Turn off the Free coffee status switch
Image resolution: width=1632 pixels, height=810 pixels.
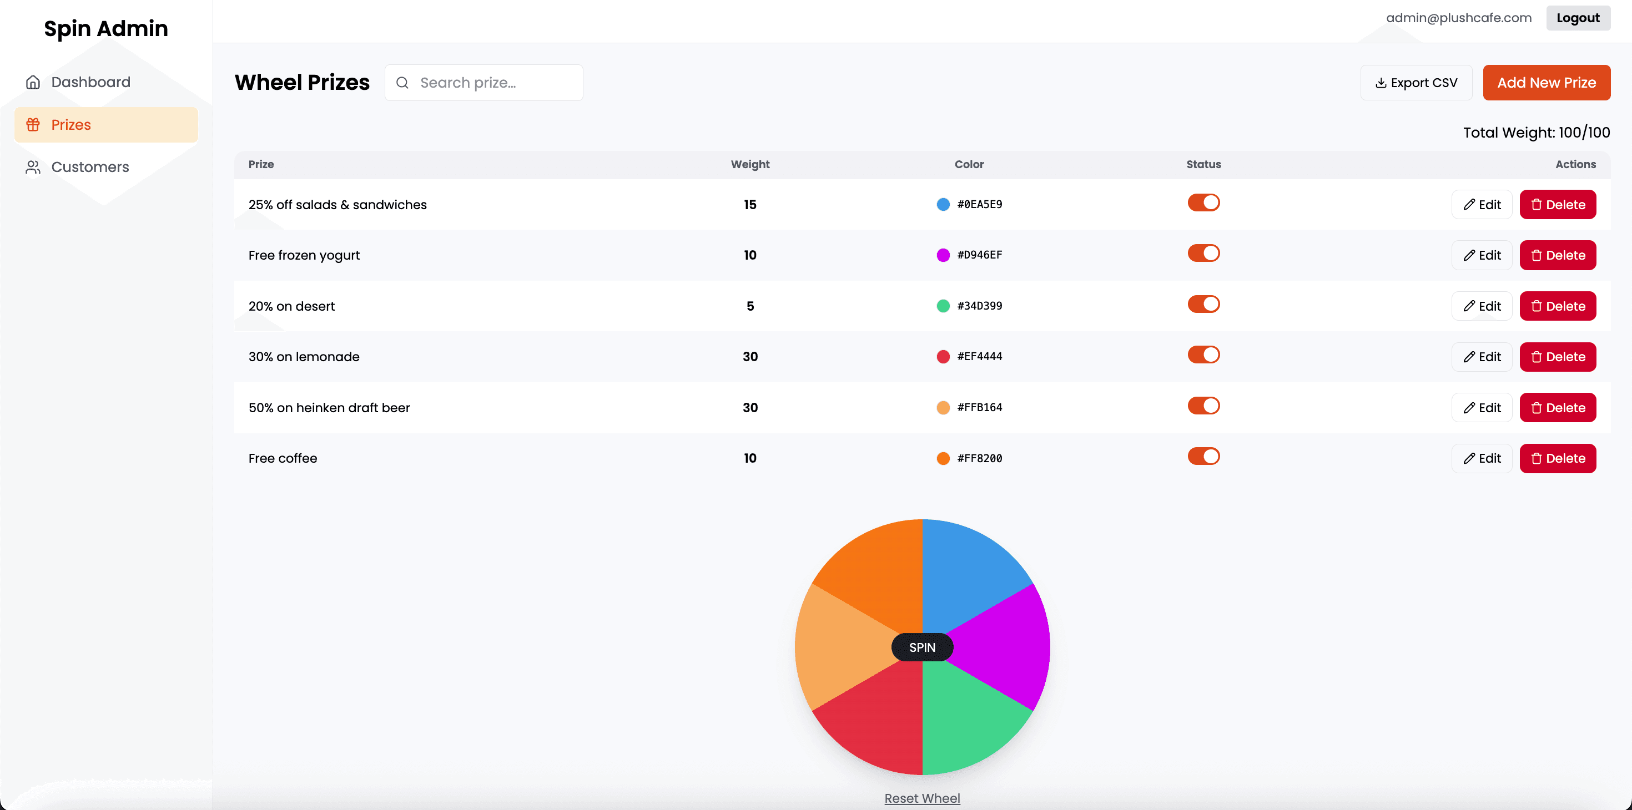point(1203,457)
